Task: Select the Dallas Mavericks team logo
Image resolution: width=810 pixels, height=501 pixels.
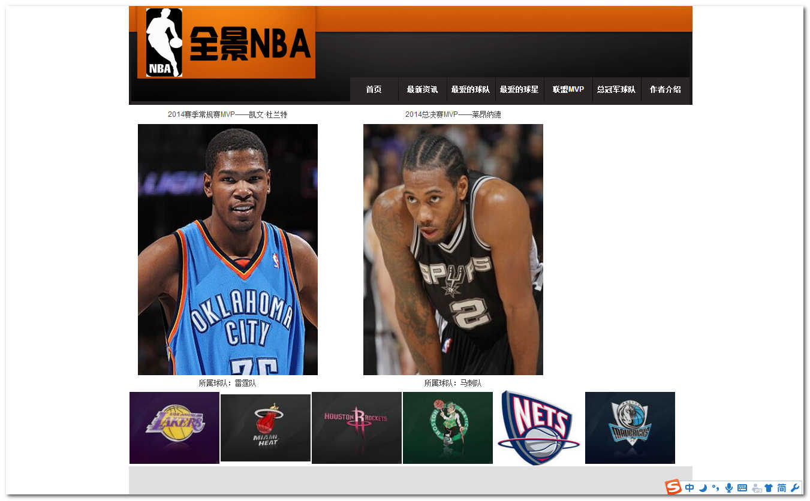Action: pos(630,428)
